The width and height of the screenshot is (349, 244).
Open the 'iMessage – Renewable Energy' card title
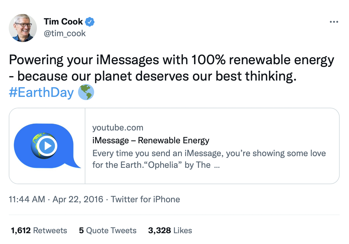click(151, 140)
